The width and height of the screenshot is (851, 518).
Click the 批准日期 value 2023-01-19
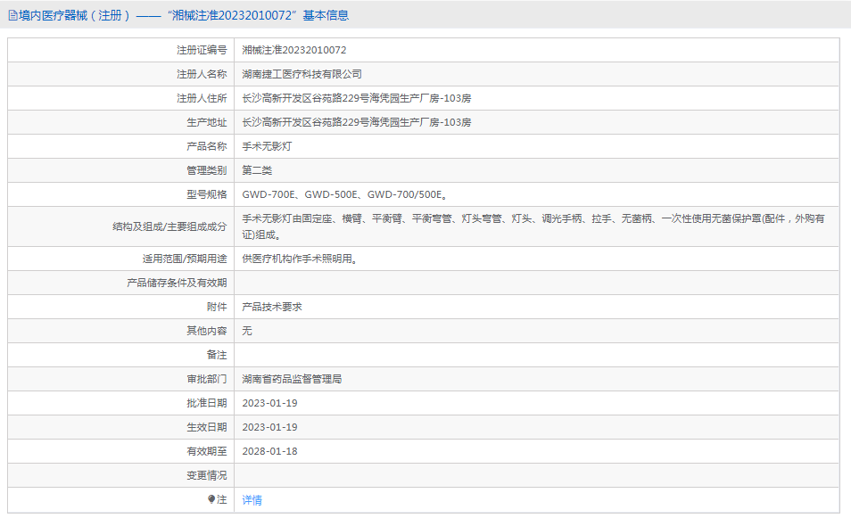point(269,403)
